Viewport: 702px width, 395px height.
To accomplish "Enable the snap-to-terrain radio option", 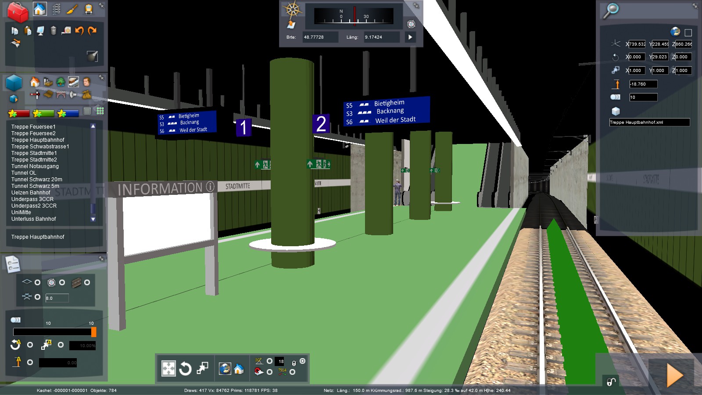I will [37, 282].
